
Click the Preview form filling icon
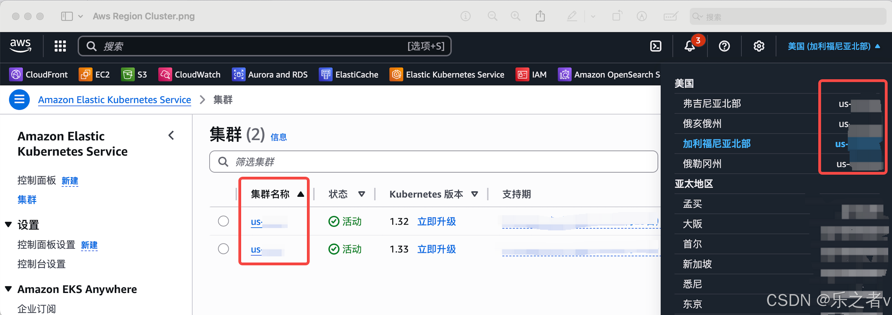click(670, 16)
